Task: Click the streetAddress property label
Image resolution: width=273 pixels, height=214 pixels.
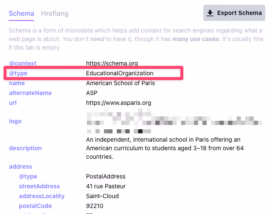Action: (39, 186)
